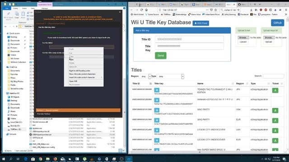Reload the Firefox page

pyautogui.click(x=141, y=10)
